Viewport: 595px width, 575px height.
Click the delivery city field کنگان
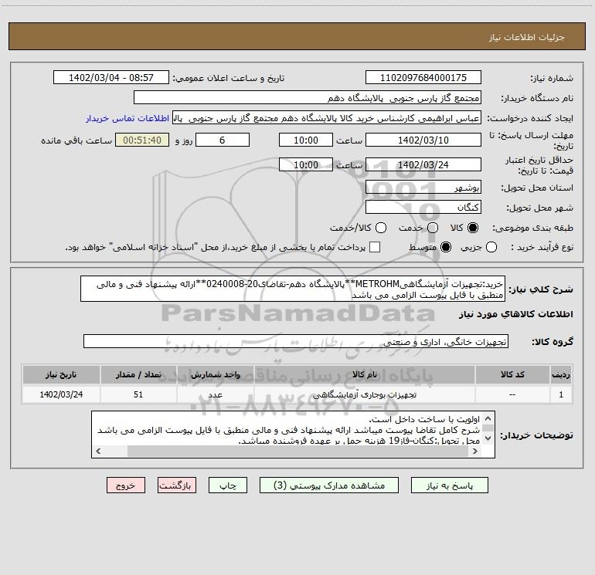[x=423, y=207]
